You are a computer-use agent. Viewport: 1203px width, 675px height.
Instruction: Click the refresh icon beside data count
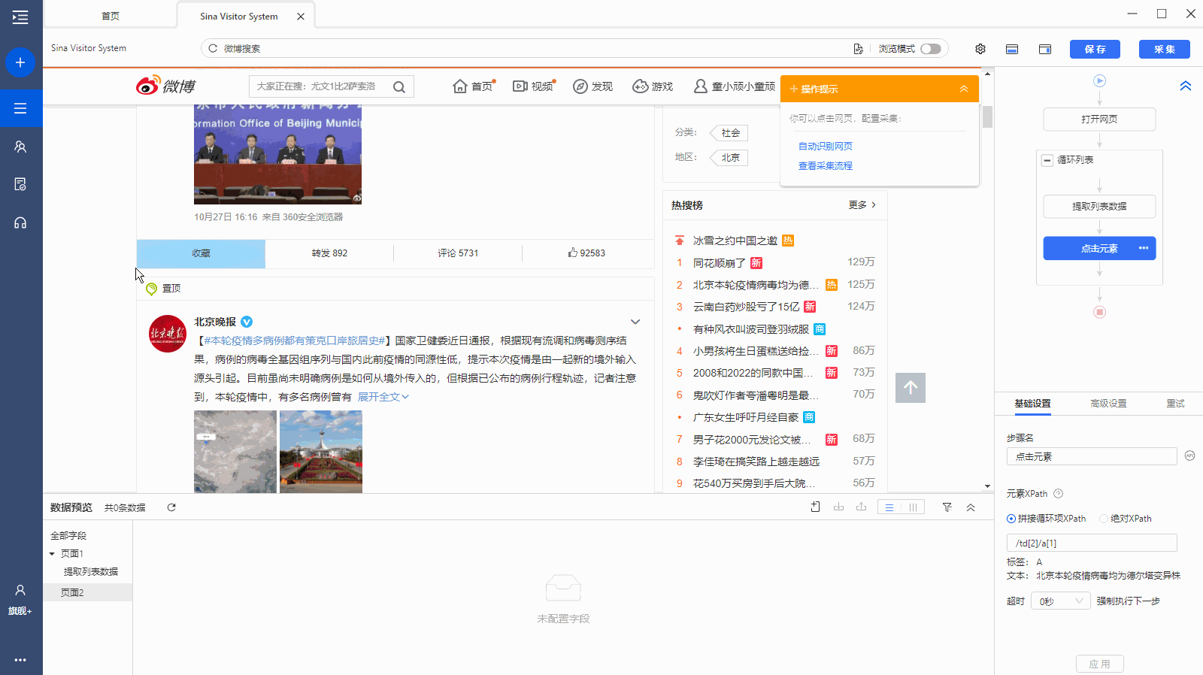pyautogui.click(x=171, y=507)
